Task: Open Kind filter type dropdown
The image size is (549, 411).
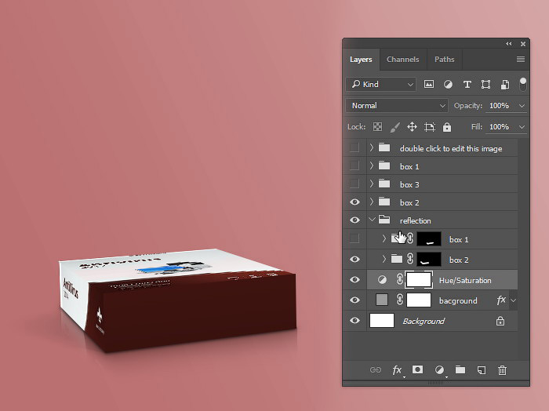Action: coord(381,85)
